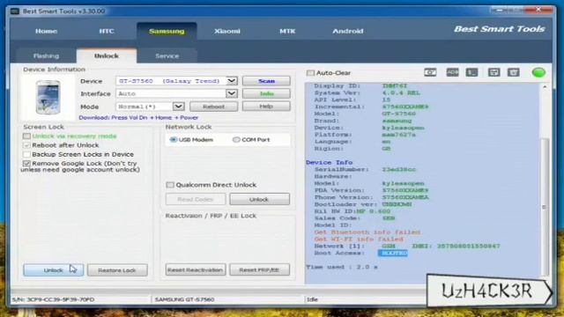Select the USB Modem radio button

[x=174, y=139]
